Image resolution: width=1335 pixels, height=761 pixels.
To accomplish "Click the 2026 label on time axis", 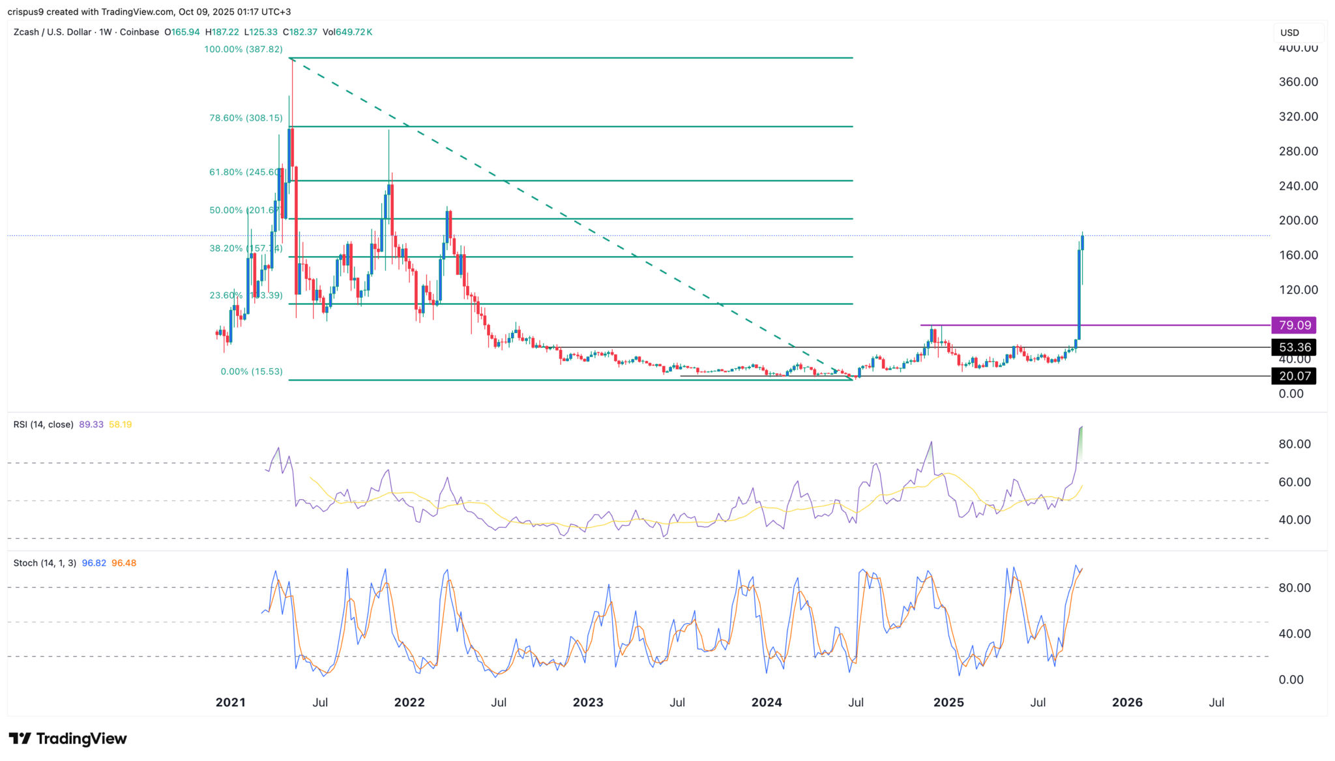I will [x=1127, y=702].
